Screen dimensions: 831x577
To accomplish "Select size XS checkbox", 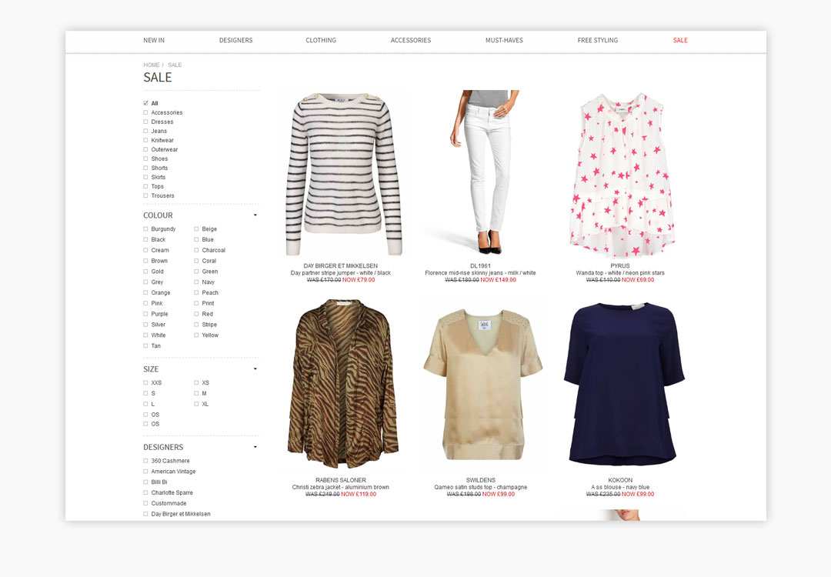I will [x=196, y=382].
